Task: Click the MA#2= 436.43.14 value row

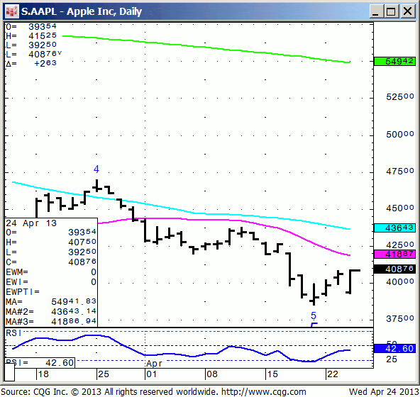Action: tap(51, 311)
